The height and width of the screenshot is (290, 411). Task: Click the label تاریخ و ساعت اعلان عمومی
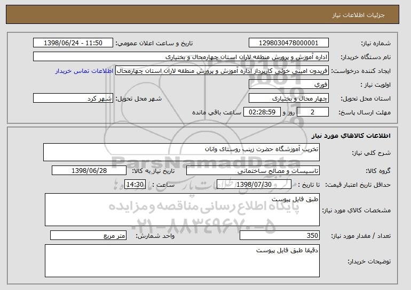(x=154, y=43)
